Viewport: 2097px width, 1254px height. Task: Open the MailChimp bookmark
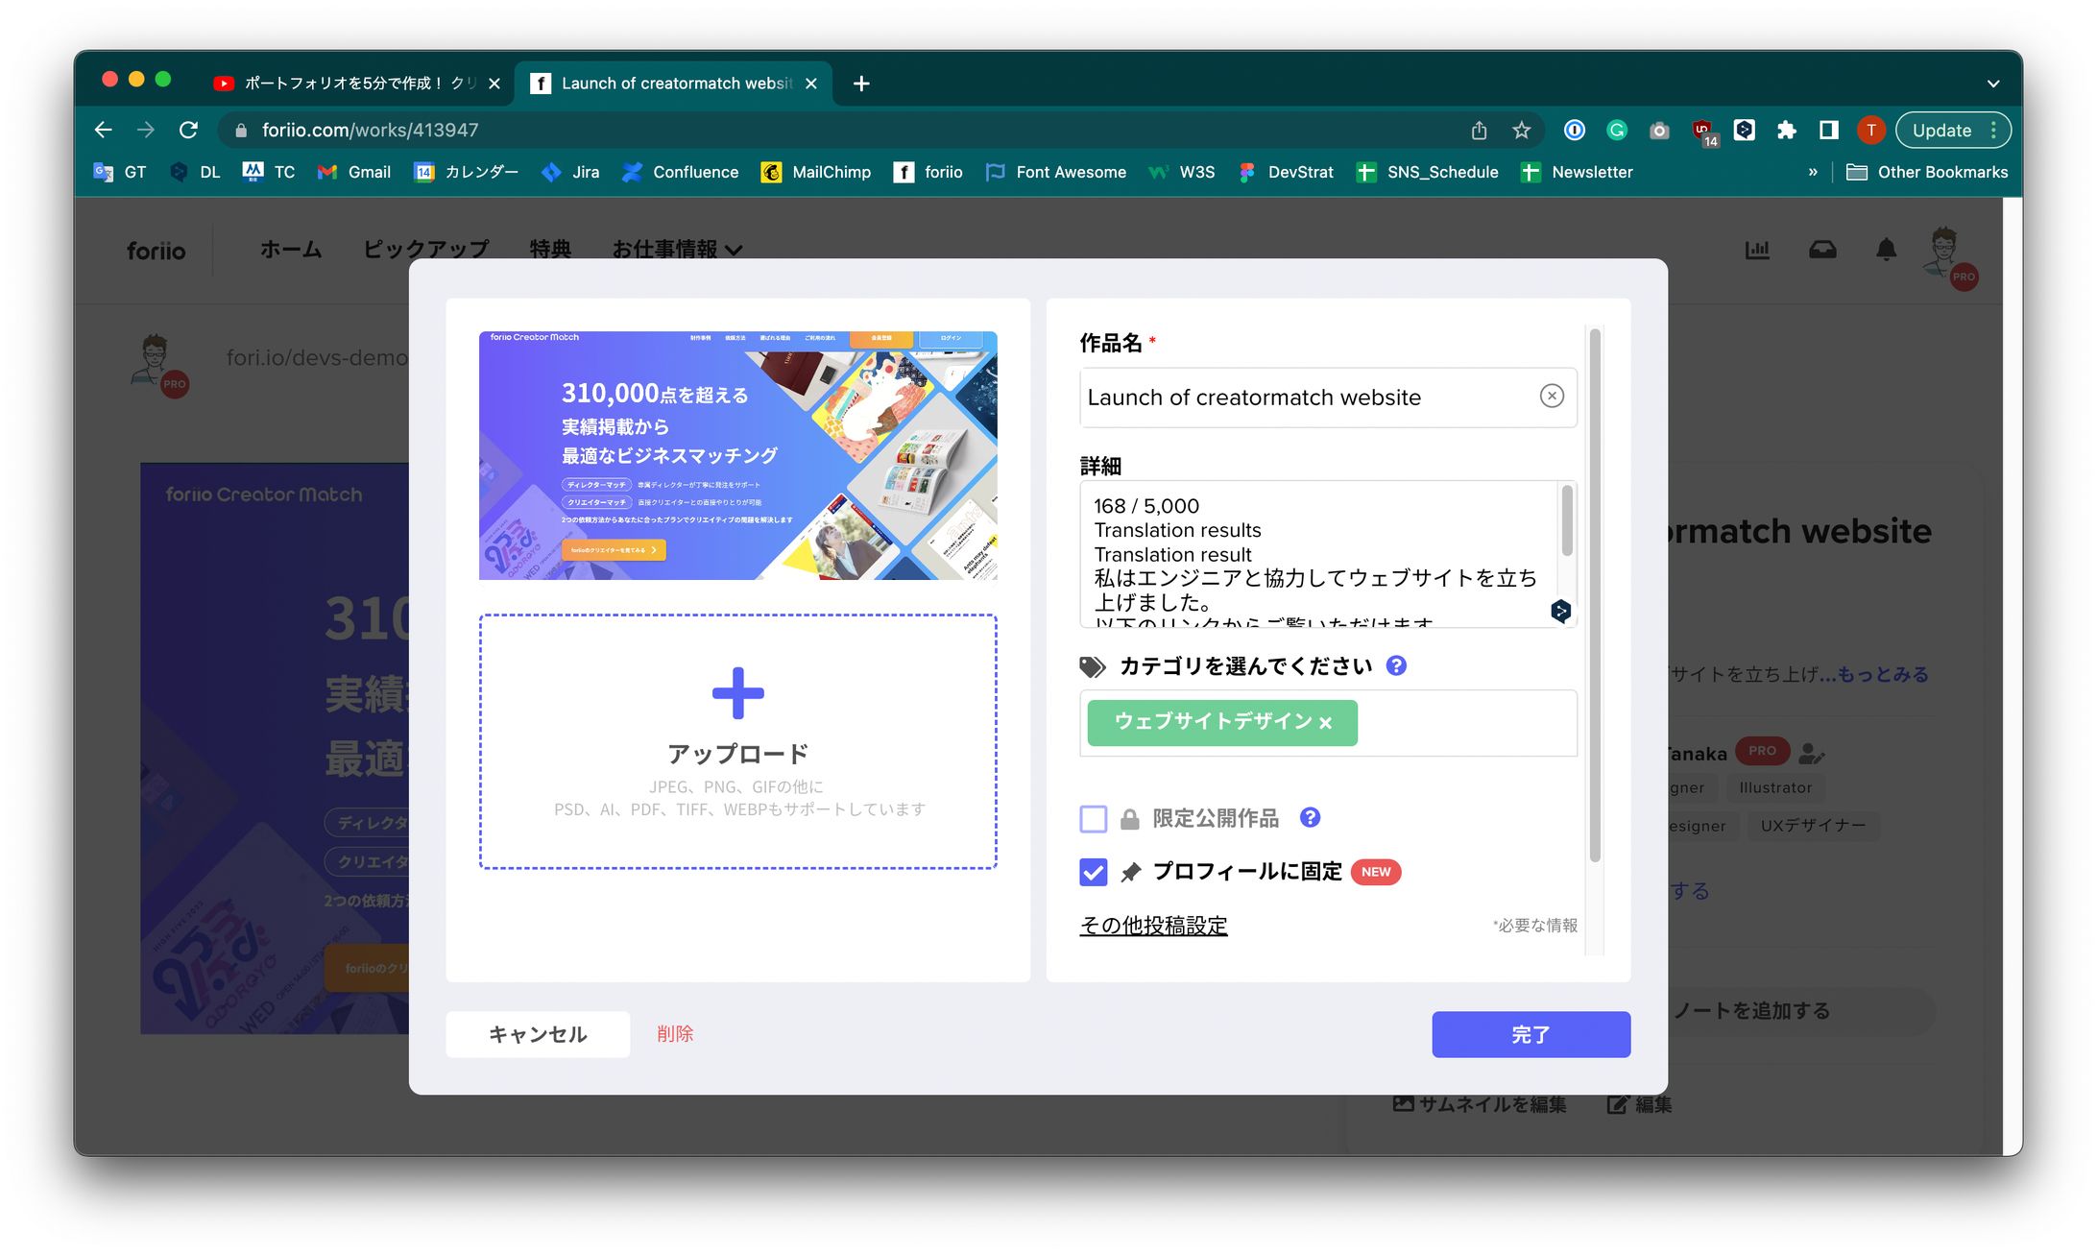point(815,172)
